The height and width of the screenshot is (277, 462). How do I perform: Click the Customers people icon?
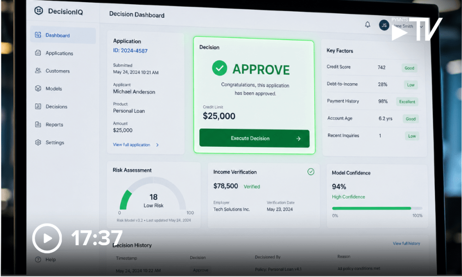38,71
